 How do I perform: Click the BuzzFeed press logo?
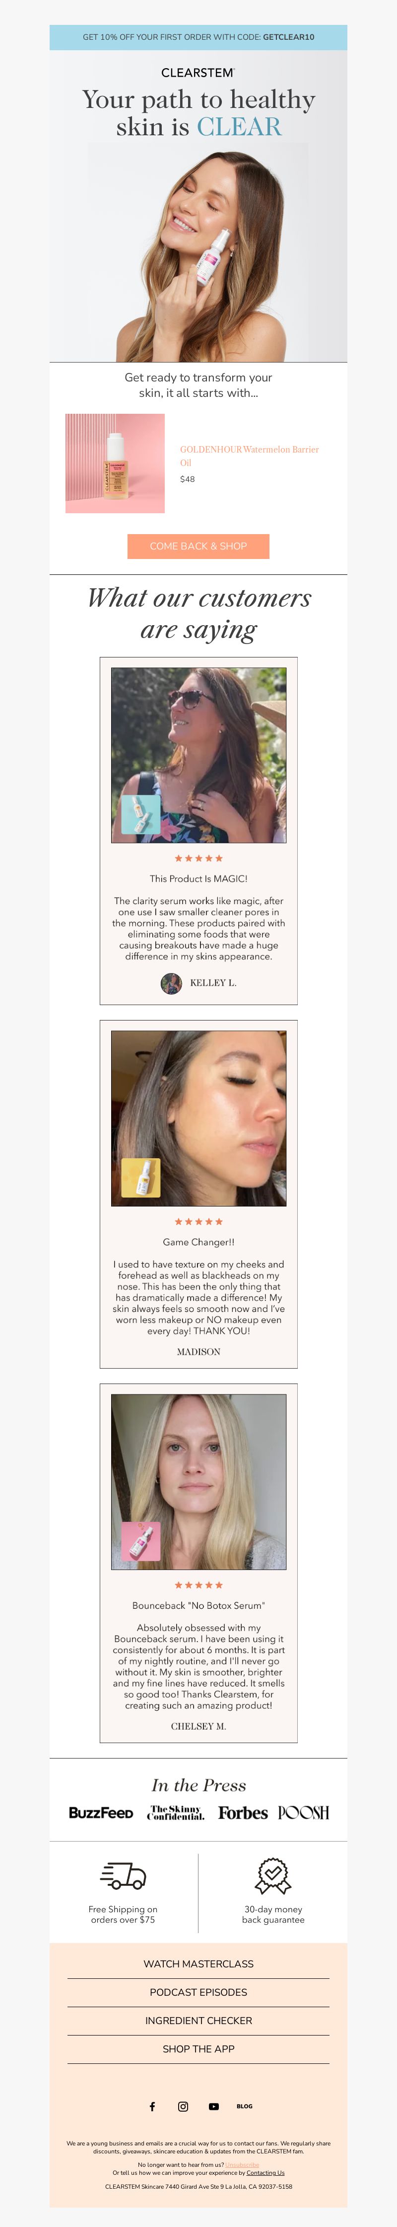point(101,1813)
